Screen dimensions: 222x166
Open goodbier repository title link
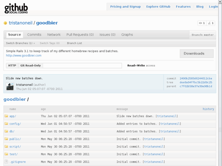click(x=47, y=23)
